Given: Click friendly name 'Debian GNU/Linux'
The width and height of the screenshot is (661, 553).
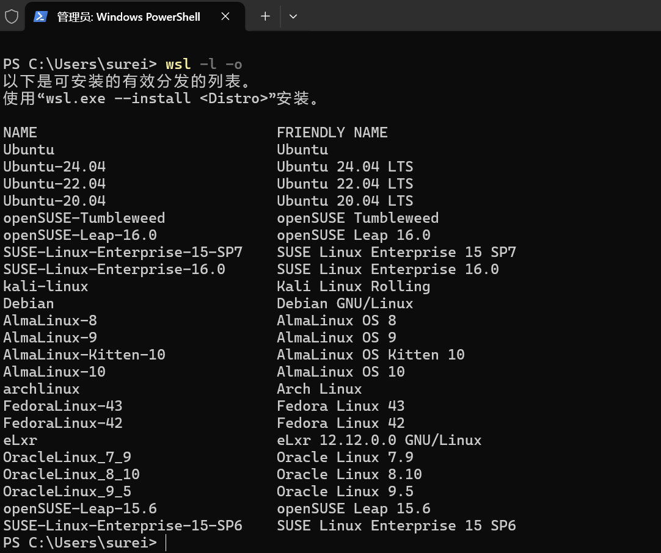Looking at the screenshot, I should (345, 304).
